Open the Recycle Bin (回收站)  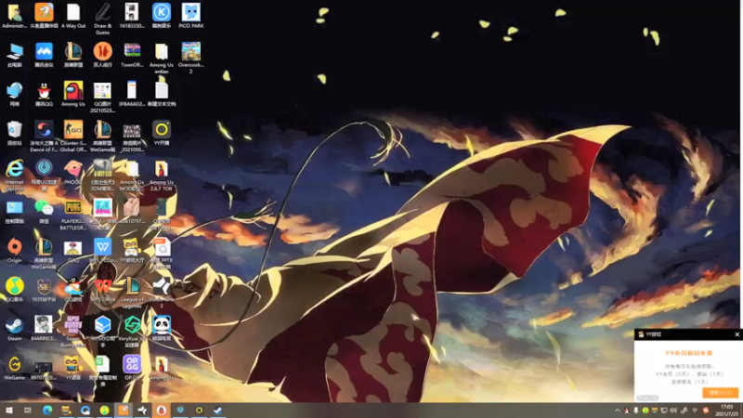pos(15,133)
